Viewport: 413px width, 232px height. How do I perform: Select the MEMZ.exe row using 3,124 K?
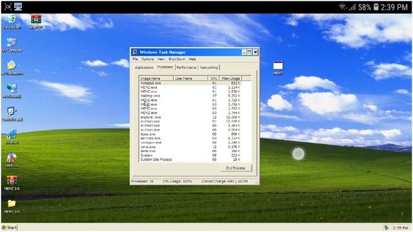click(x=195, y=88)
